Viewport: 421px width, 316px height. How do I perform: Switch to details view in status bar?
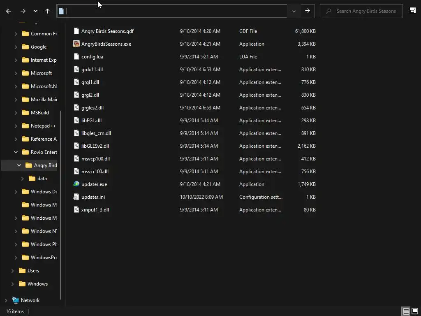(406, 311)
